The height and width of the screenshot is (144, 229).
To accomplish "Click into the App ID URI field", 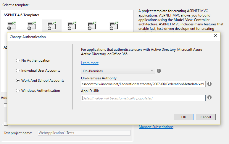I will coord(143,98).
